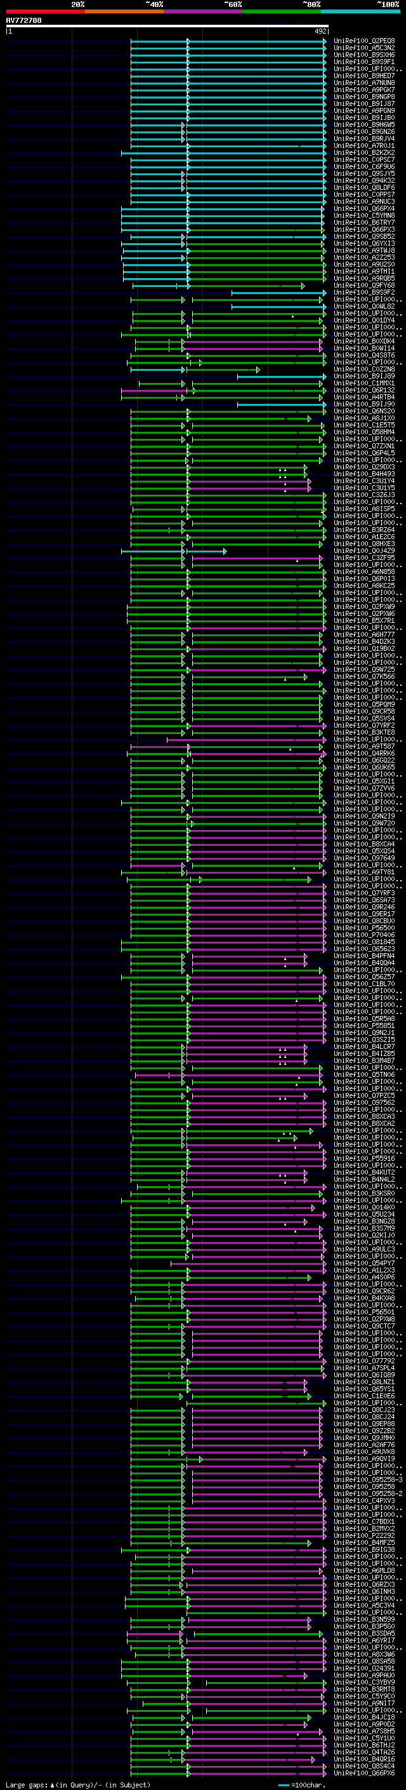Select hit label UniRef100_O24391
The height and width of the screenshot is (1790, 406).
(x=364, y=1668)
